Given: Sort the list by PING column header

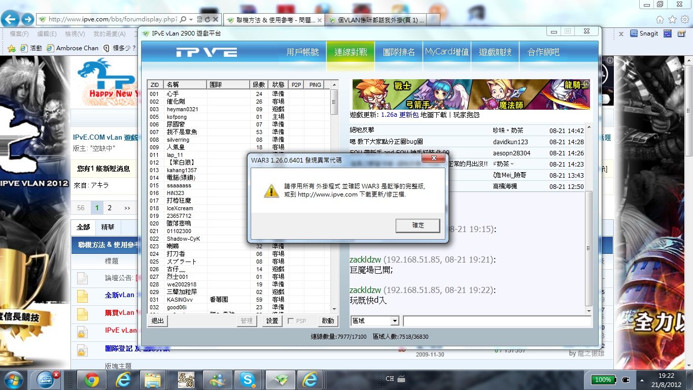Looking at the screenshot, I should 315,85.
